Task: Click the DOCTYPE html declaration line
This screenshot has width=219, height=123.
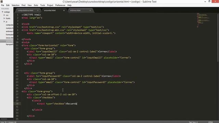Action: click(x=31, y=15)
